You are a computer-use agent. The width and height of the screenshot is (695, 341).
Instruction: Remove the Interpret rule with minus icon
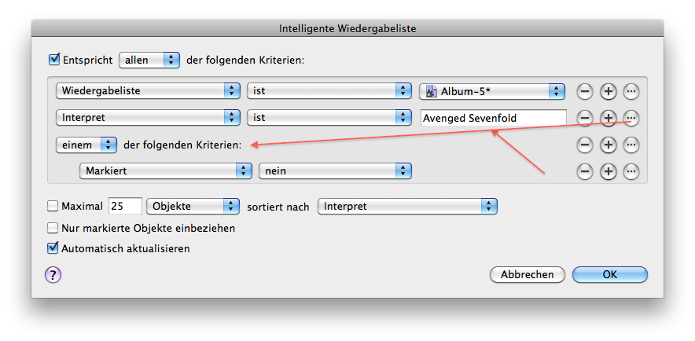click(585, 118)
